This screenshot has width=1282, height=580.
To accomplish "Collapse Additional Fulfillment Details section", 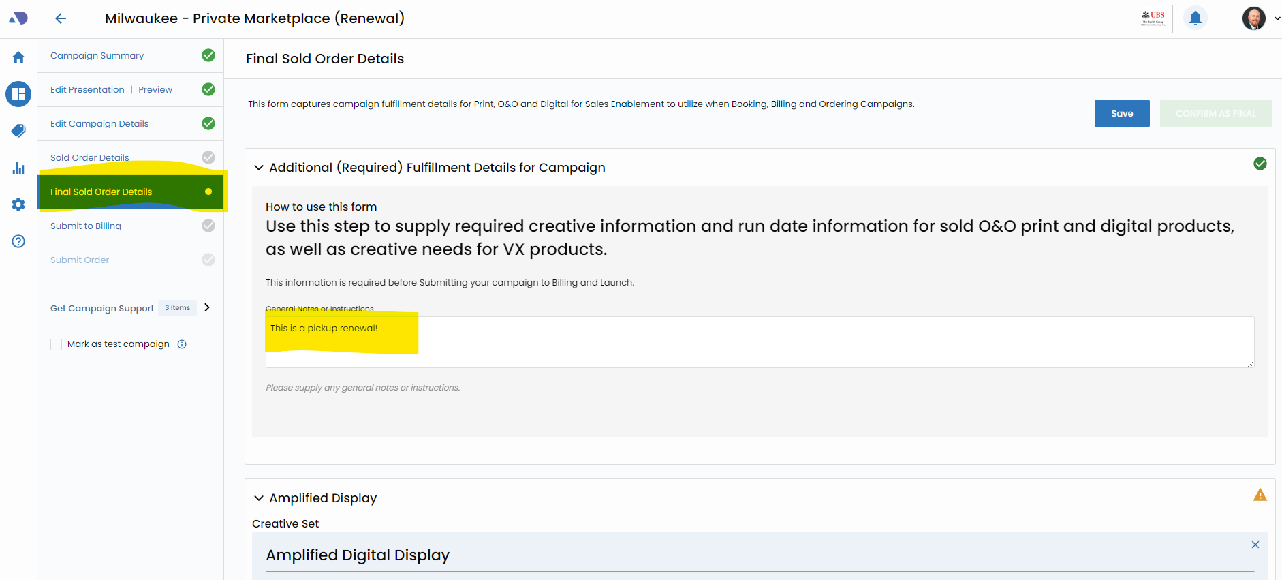I will (259, 168).
